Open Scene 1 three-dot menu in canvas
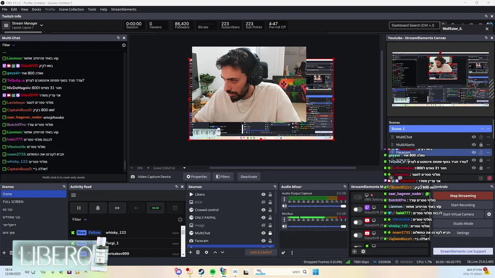The image size is (495, 278). (482, 129)
